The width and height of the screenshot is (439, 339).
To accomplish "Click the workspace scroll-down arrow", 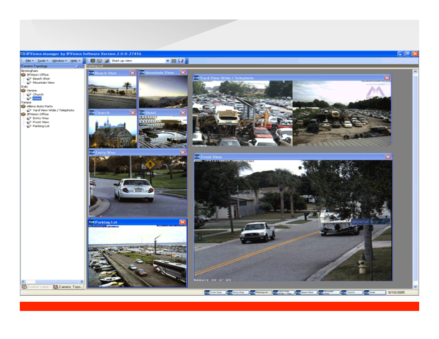I will coord(415,287).
